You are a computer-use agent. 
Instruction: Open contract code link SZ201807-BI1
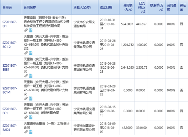tap(10, 24)
